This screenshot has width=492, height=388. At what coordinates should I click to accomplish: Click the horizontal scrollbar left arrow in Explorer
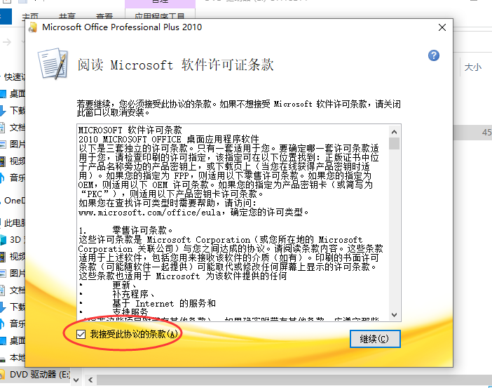point(90,380)
